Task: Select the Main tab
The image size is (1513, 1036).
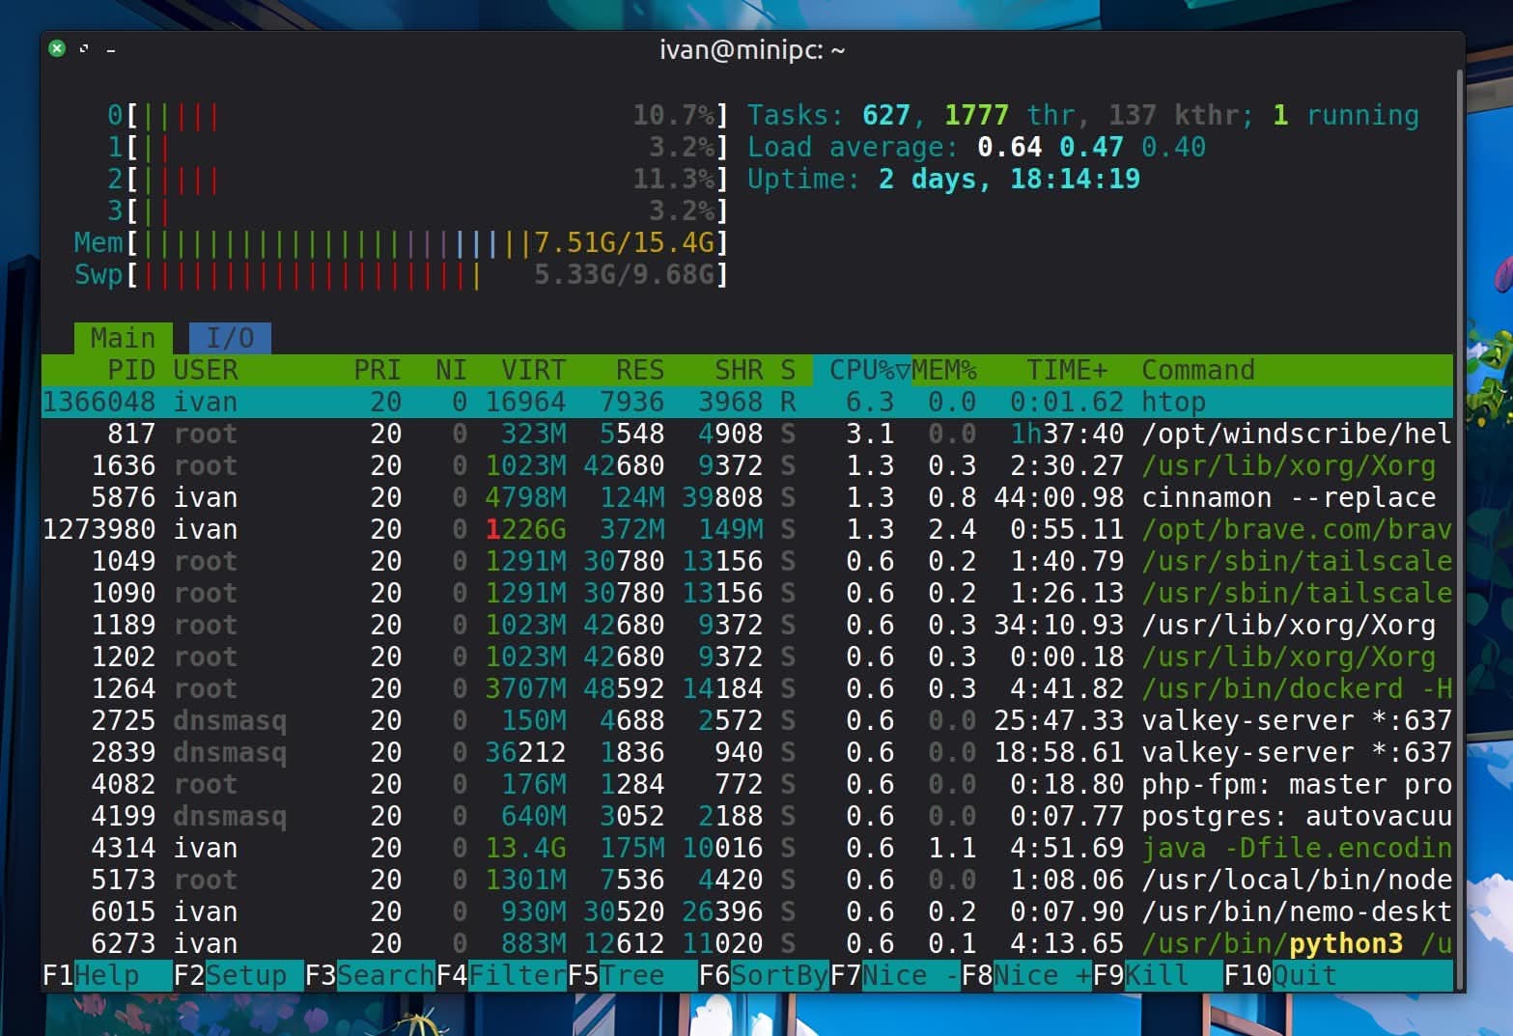Action: [123, 338]
